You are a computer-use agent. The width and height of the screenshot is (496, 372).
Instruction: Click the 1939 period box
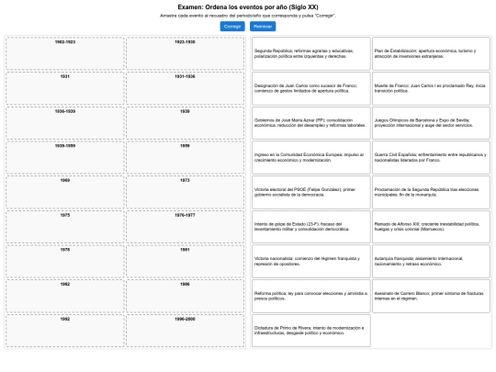(185, 123)
